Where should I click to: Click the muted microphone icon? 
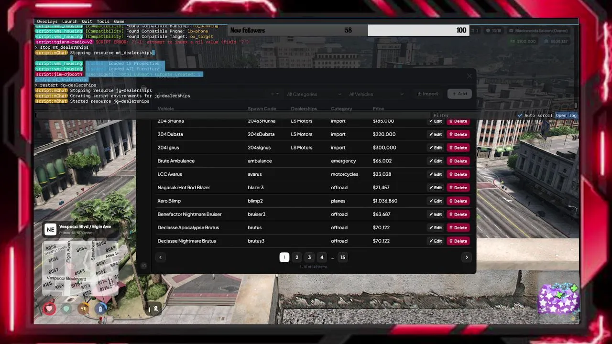[x=155, y=309]
